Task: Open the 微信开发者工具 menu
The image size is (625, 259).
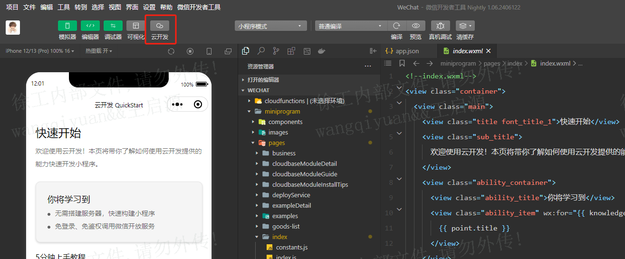Action: (199, 7)
